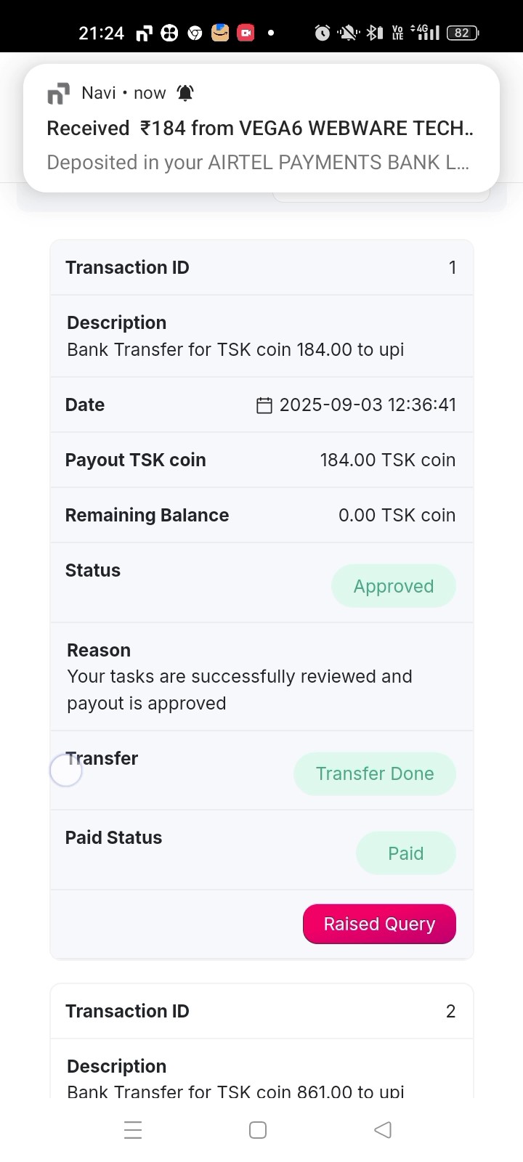Open recent apps via three-lines button
The image size is (523, 1162).
click(x=133, y=1130)
